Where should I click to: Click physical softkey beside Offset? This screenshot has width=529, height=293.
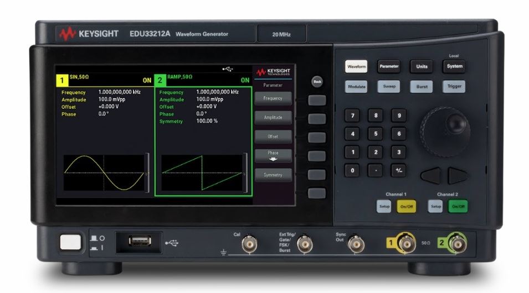(317, 138)
